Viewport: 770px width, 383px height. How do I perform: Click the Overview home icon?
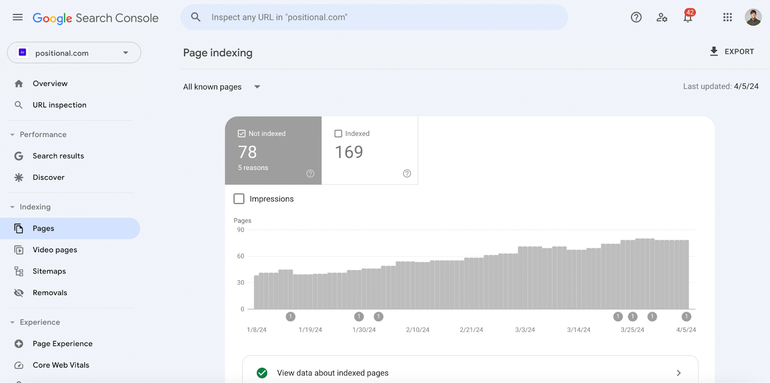coord(19,84)
